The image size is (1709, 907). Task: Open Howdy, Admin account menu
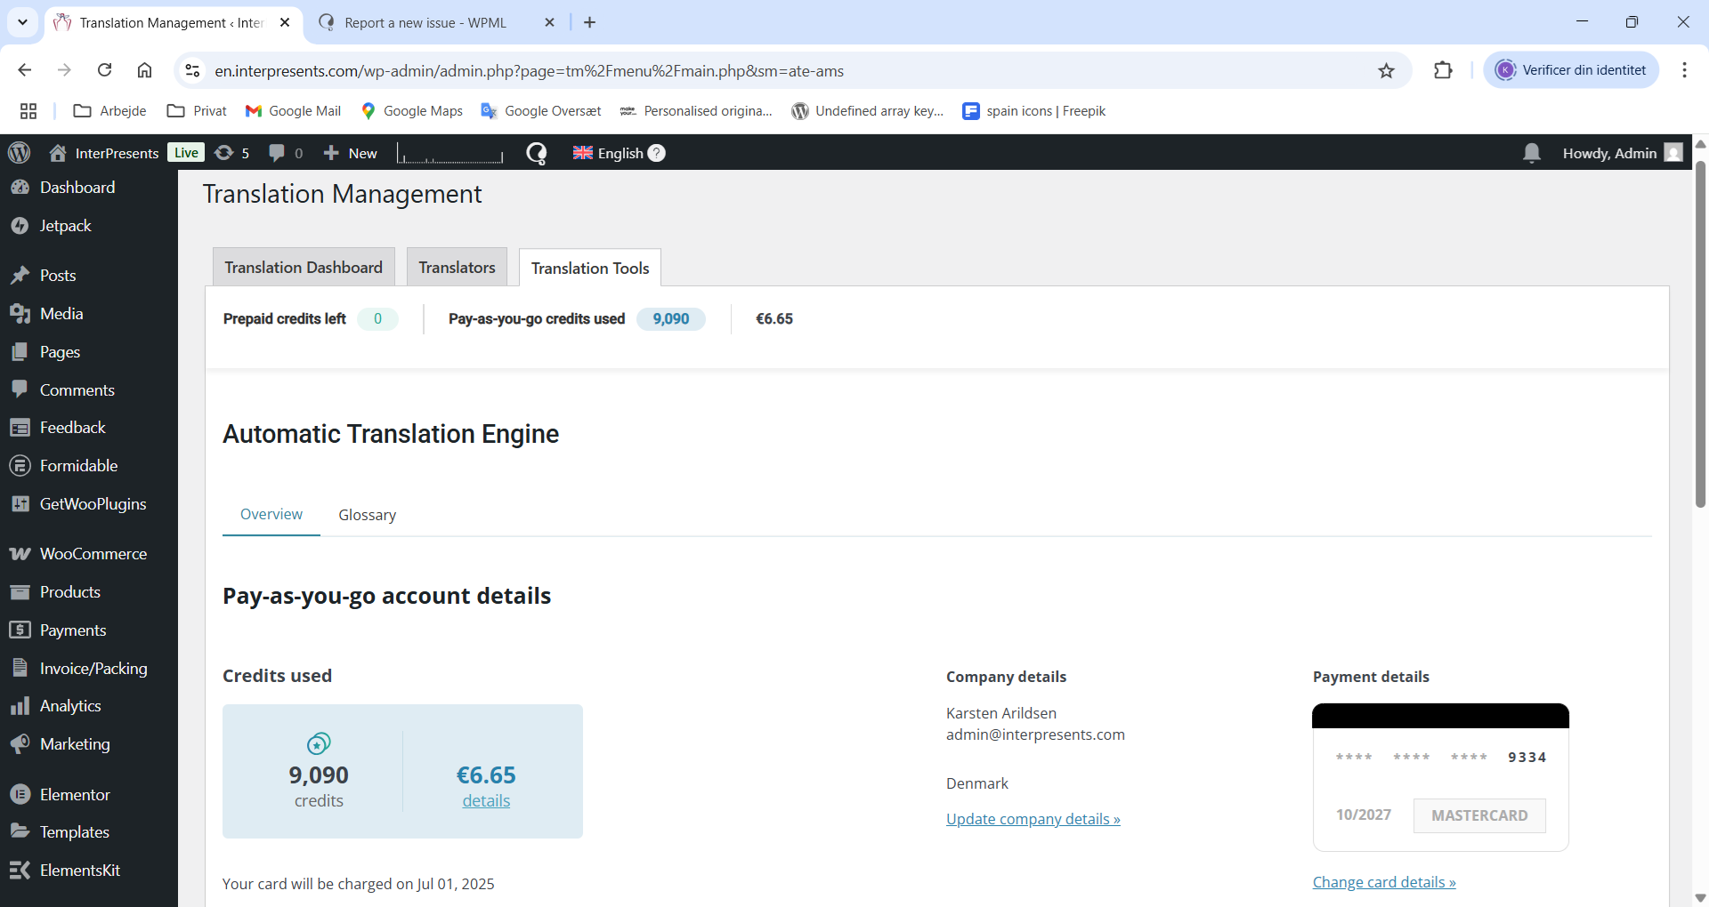pyautogui.click(x=1623, y=153)
